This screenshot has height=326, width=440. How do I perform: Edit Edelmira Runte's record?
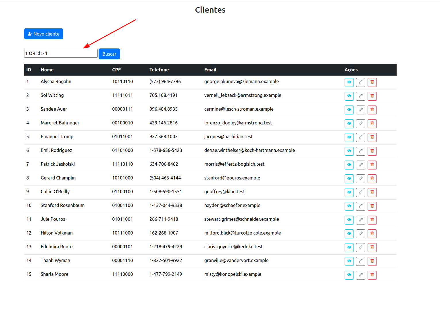(361, 247)
